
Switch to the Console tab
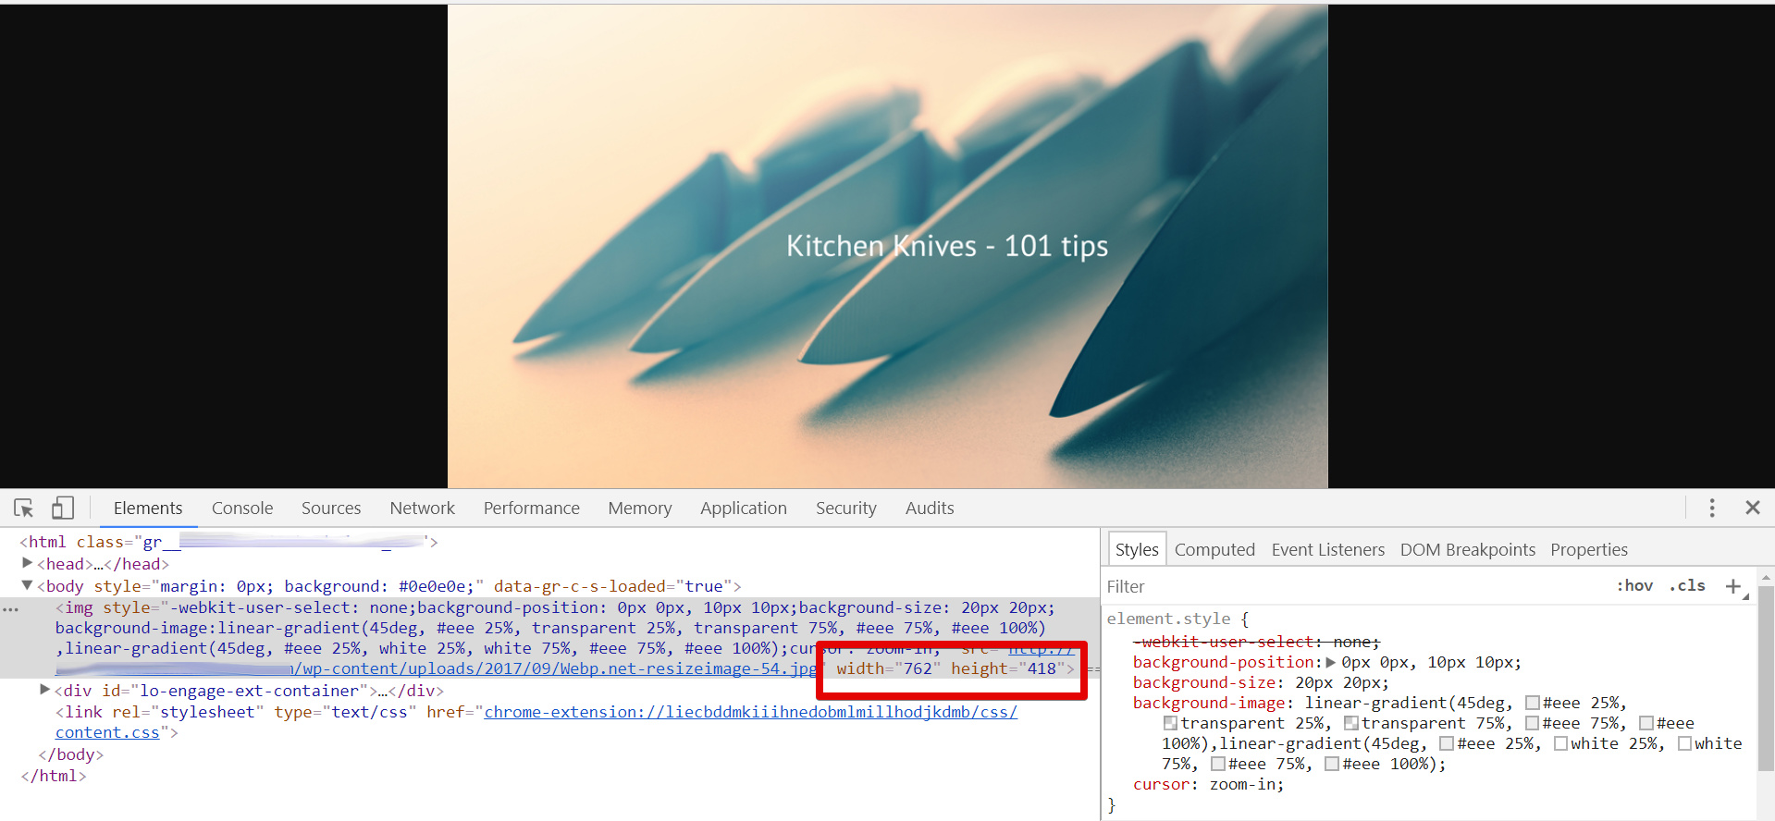click(x=241, y=508)
